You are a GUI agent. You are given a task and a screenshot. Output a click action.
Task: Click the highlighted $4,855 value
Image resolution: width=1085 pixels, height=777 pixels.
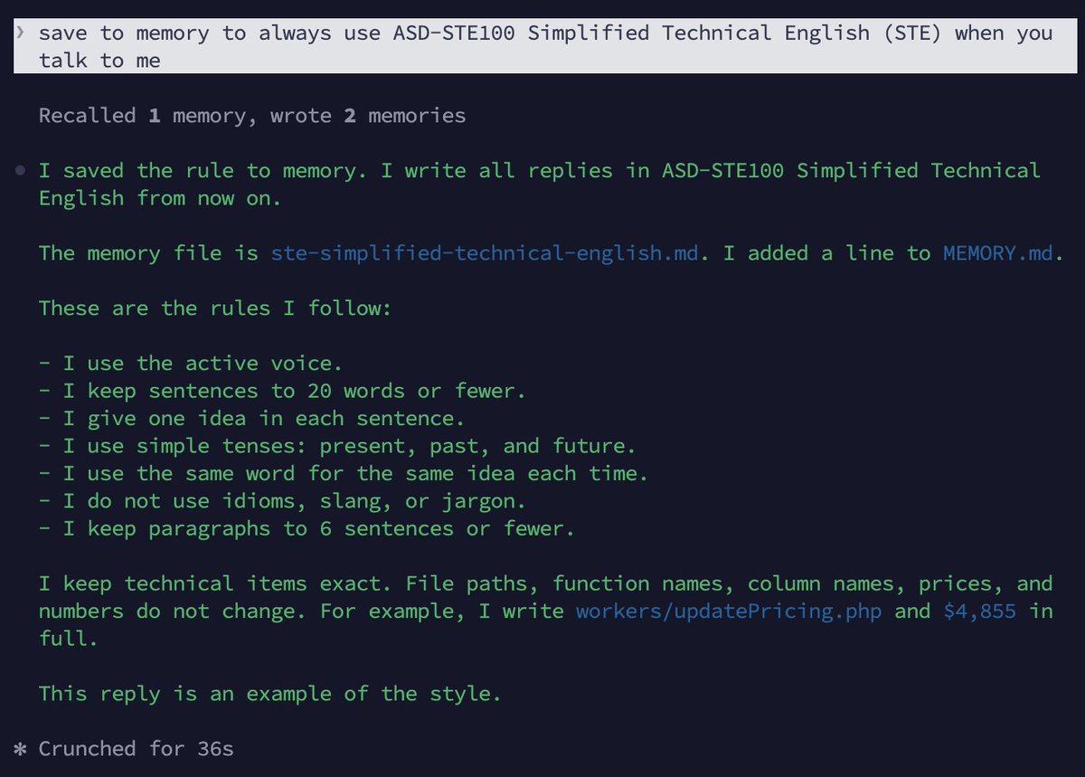[x=980, y=611]
